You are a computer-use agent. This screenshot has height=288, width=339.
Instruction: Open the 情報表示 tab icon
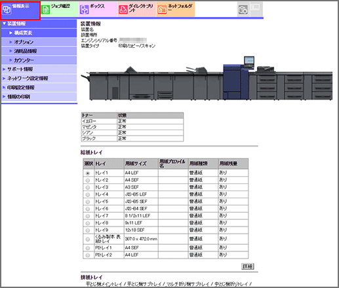(x=7, y=10)
